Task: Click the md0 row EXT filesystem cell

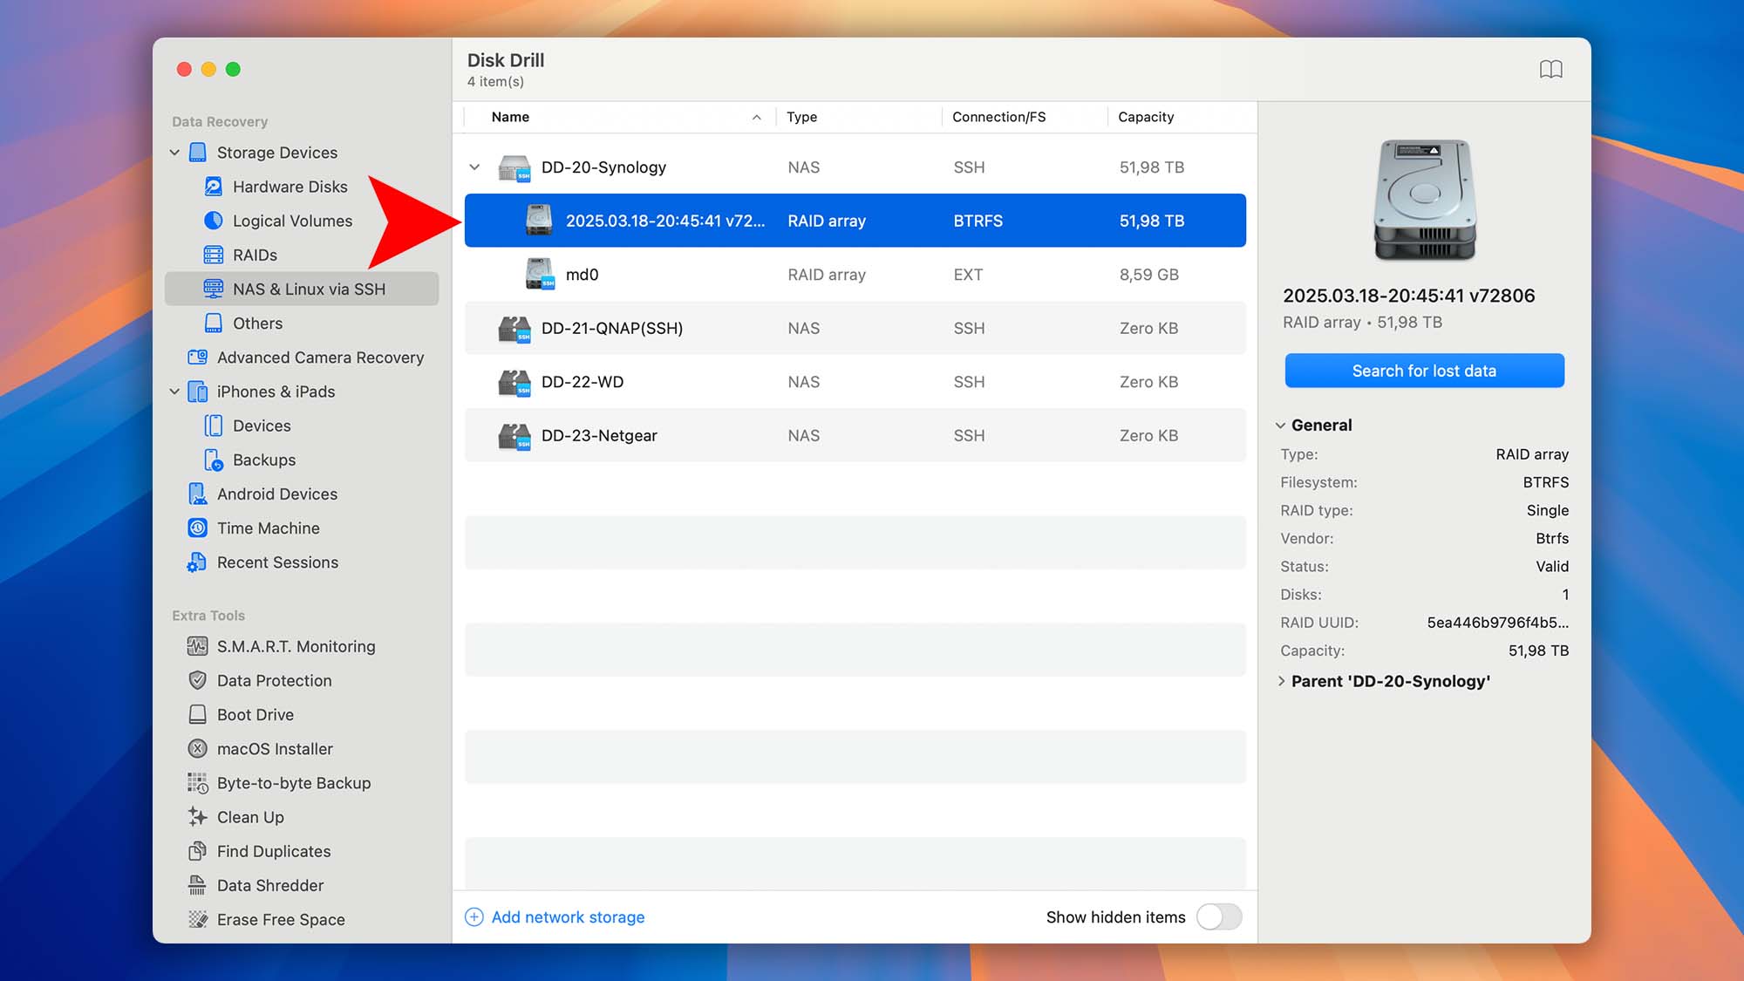Action: tap(968, 275)
